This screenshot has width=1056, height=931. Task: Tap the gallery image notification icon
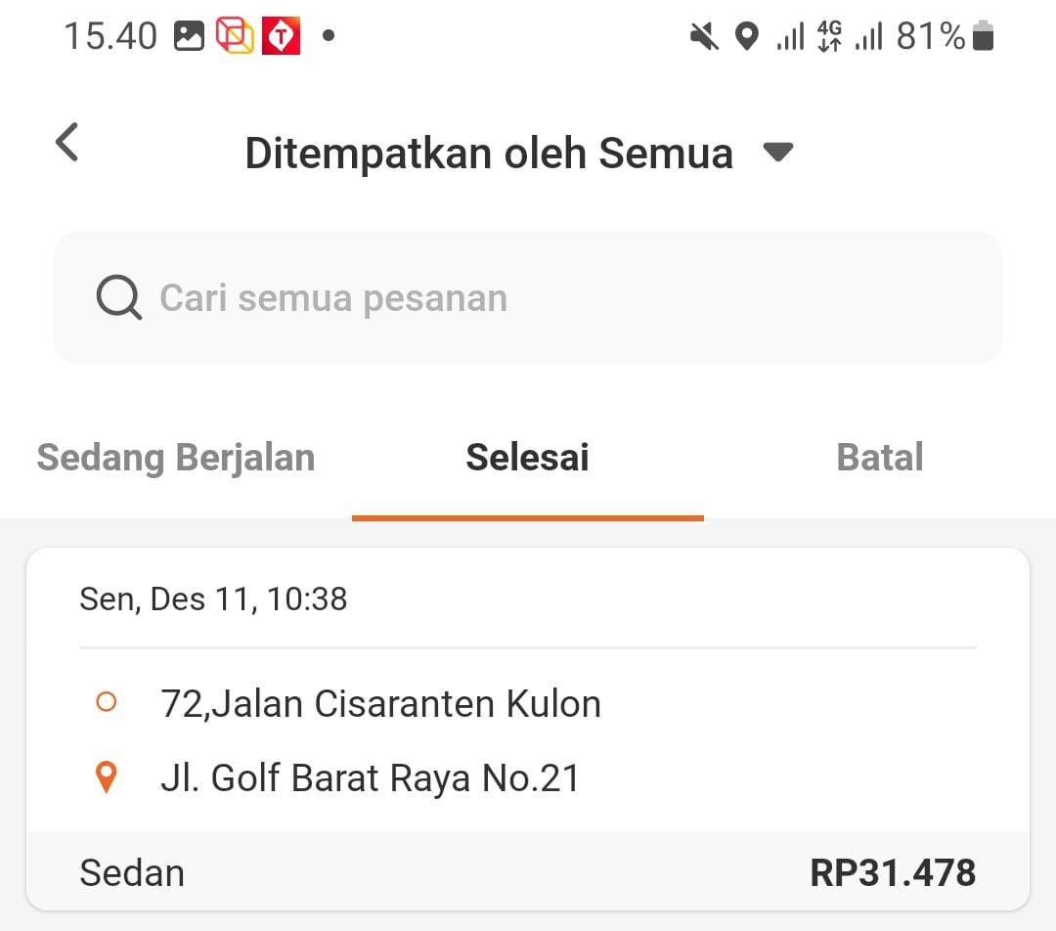[189, 37]
